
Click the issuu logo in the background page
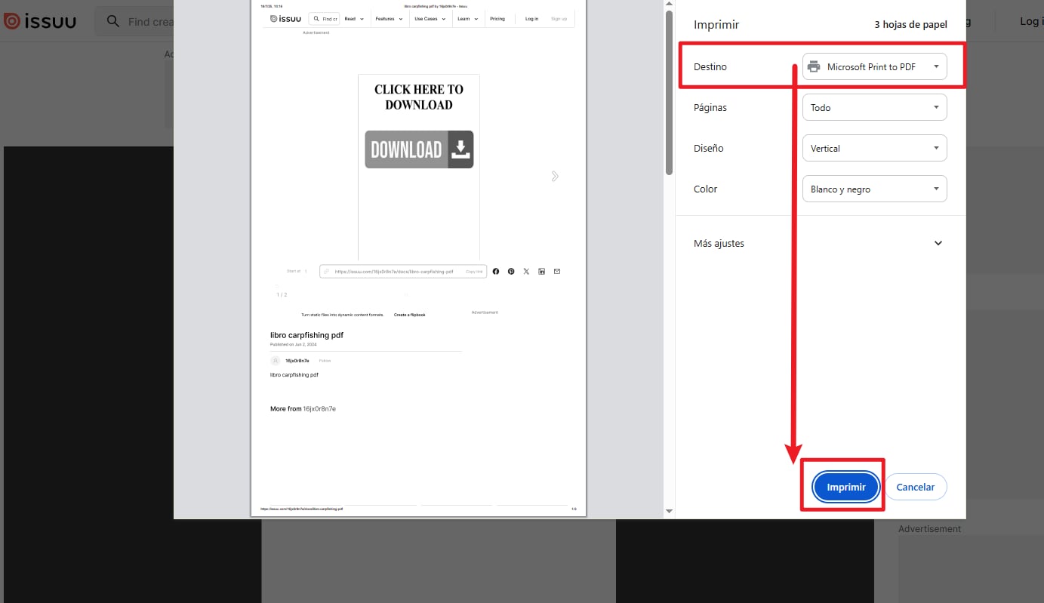(x=39, y=21)
